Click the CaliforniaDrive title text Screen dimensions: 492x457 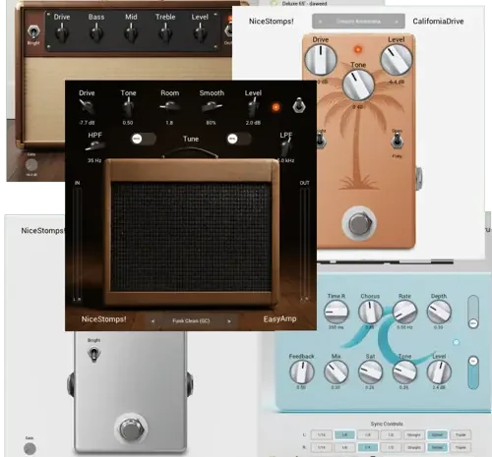(438, 22)
